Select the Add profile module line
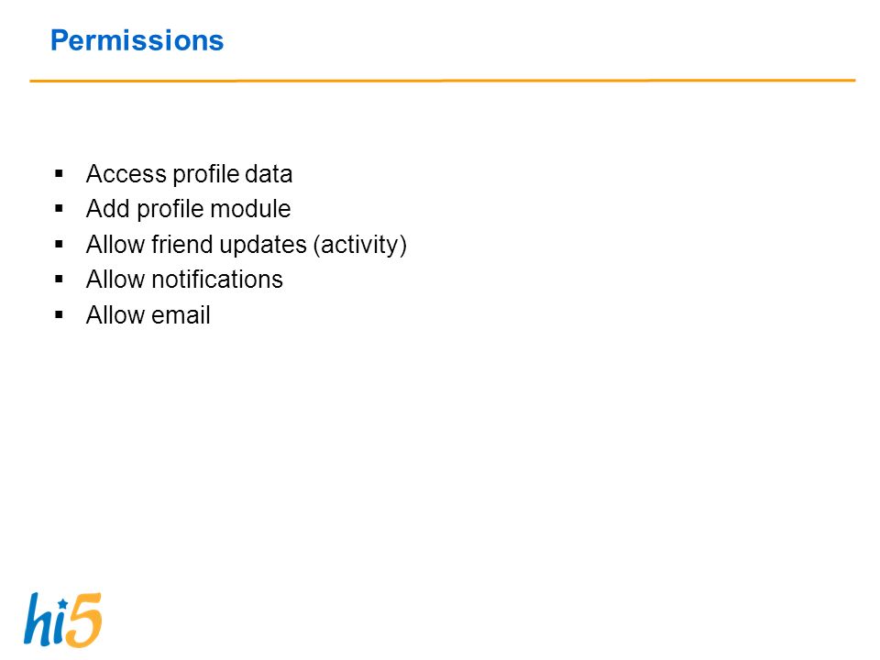Viewport: 880px width, 660px height. point(188,209)
